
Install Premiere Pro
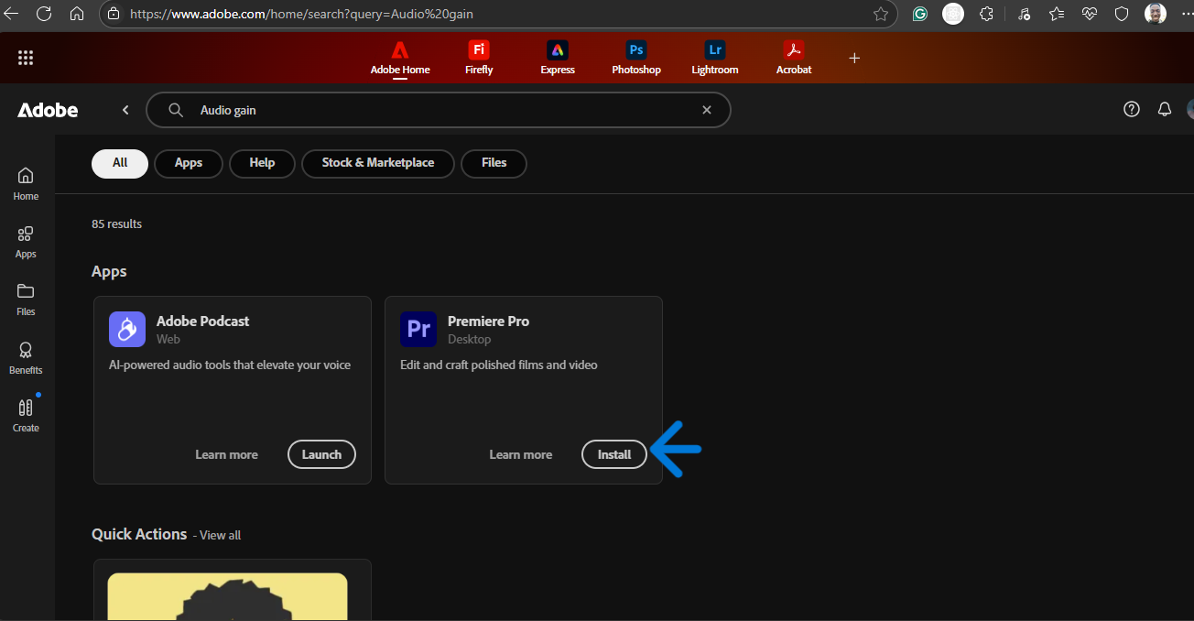click(x=614, y=454)
